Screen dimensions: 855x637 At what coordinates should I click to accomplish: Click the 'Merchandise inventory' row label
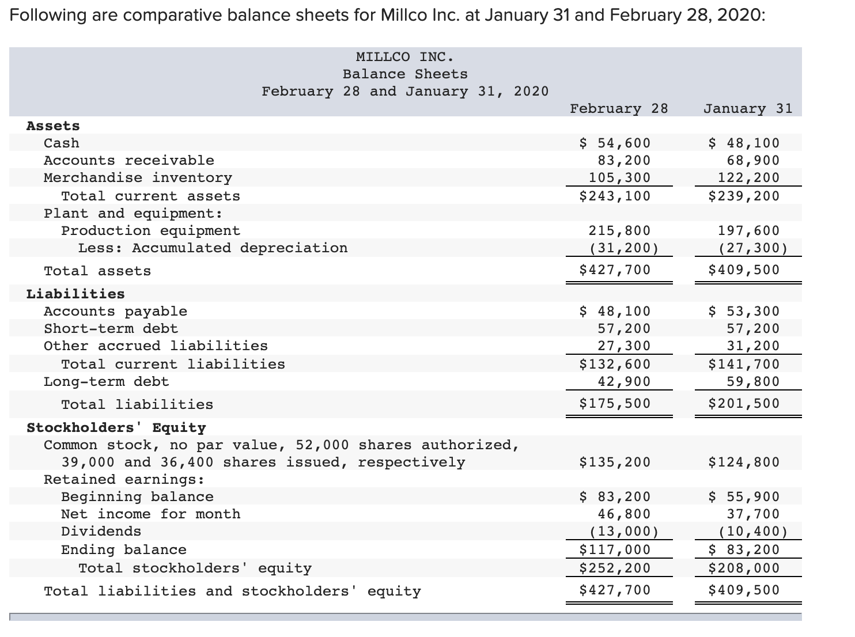138,177
